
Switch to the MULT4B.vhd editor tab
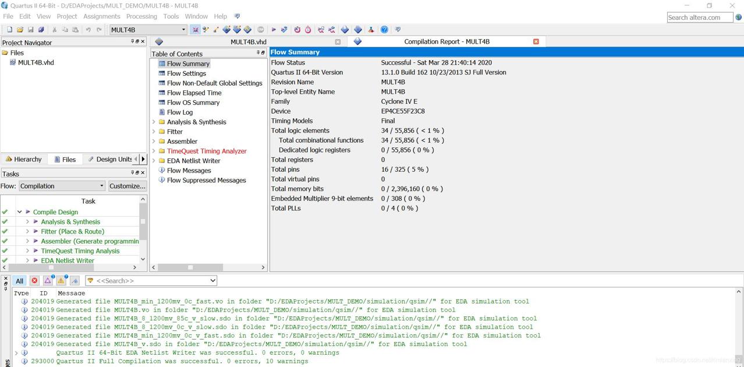(248, 42)
